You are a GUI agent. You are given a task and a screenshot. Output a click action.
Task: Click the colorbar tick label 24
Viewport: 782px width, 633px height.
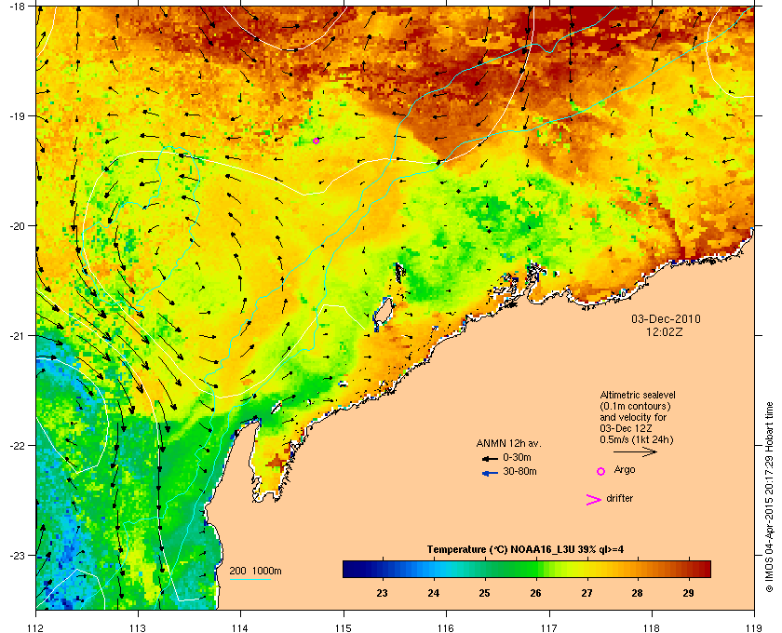pyautogui.click(x=434, y=593)
